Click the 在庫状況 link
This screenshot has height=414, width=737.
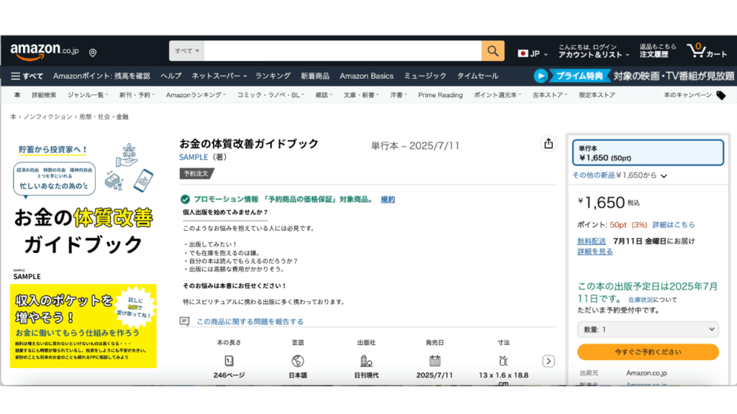coord(641,300)
